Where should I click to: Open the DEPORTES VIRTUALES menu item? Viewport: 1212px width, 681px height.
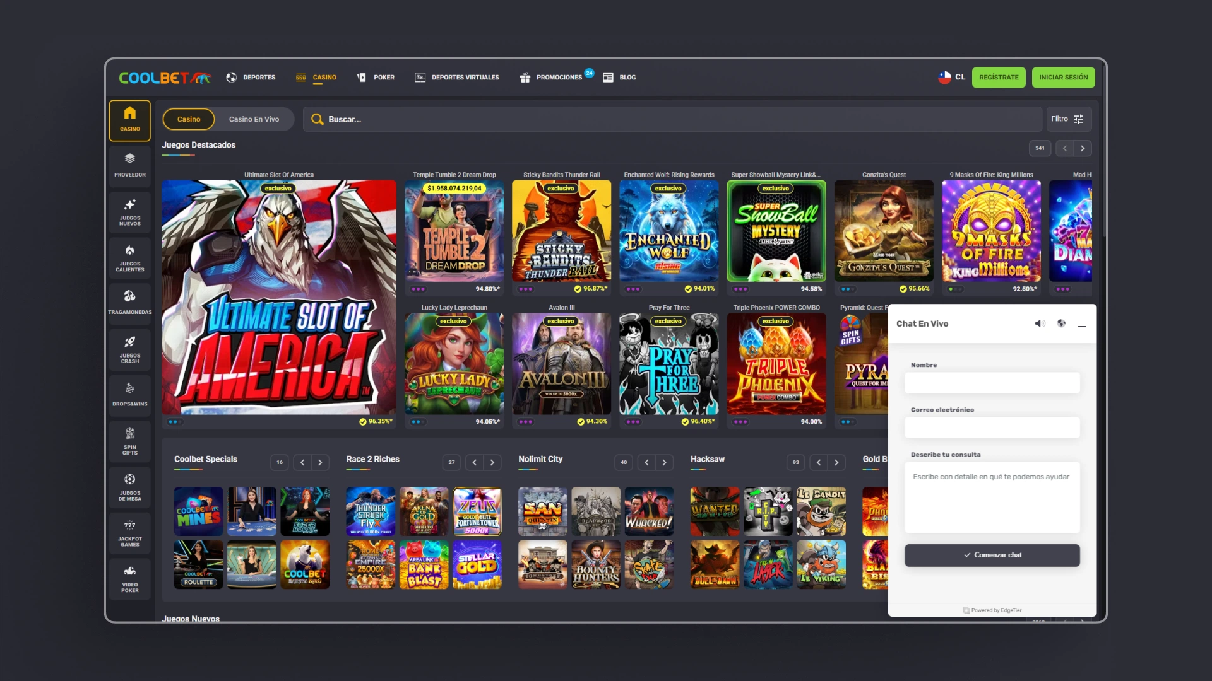pos(465,78)
